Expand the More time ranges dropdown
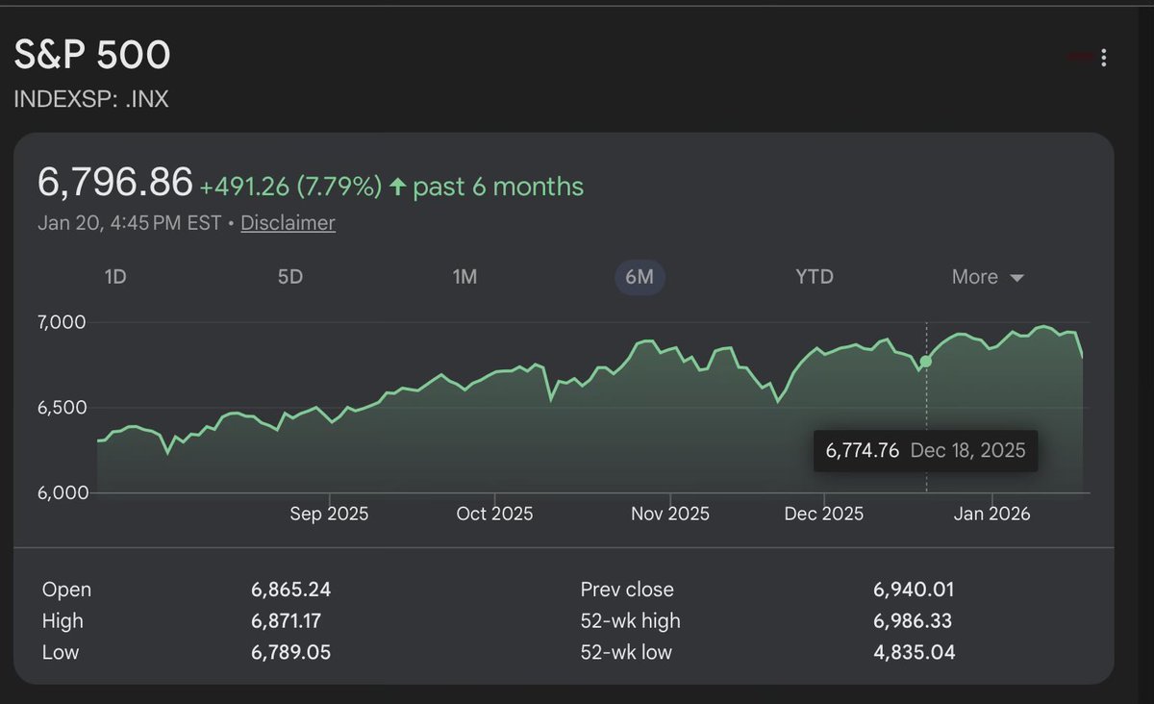This screenshot has width=1154, height=704. click(x=988, y=277)
